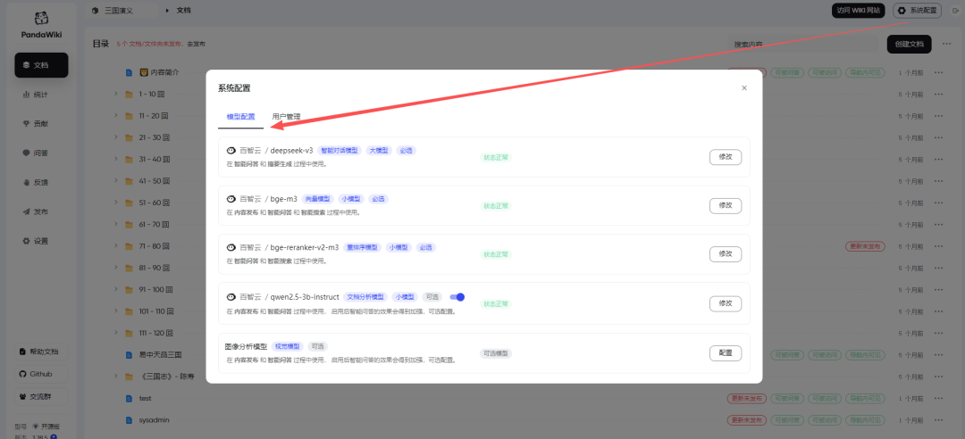The width and height of the screenshot is (965, 439).
Task: Click 修改 for the bge-reranker-v2-m3 model
Action: [x=725, y=254]
